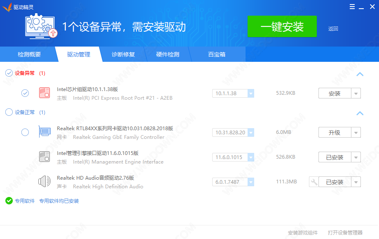
Task: Click the Realtek HD Audio speaker icon
Action: [x=44, y=182]
